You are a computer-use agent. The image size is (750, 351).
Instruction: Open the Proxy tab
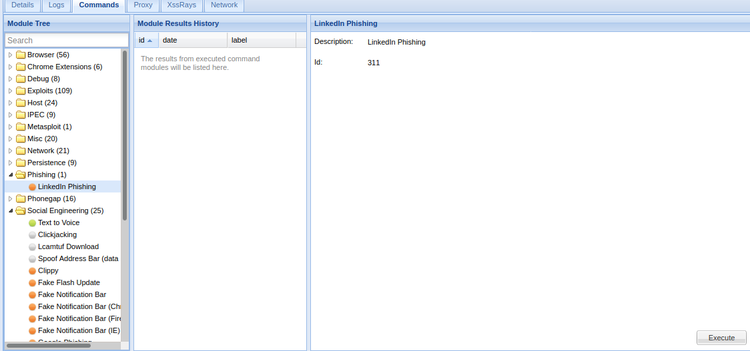[143, 5]
